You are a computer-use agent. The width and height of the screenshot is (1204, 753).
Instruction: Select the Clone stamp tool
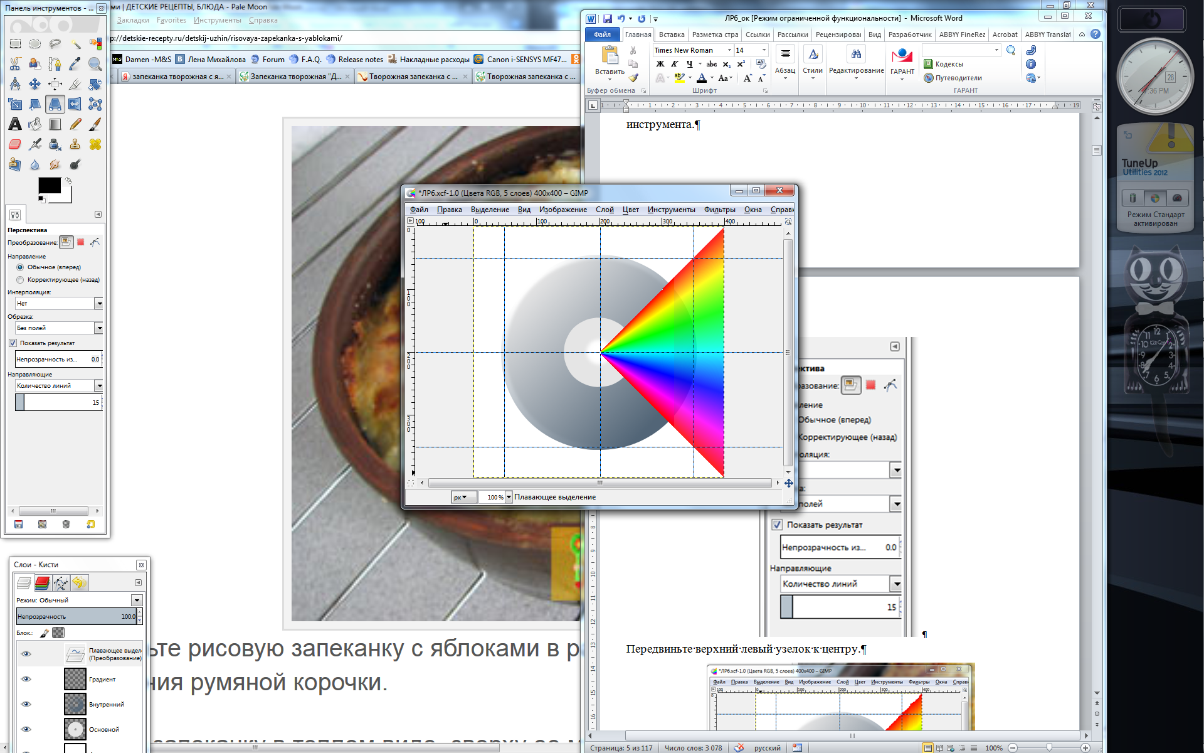[75, 144]
